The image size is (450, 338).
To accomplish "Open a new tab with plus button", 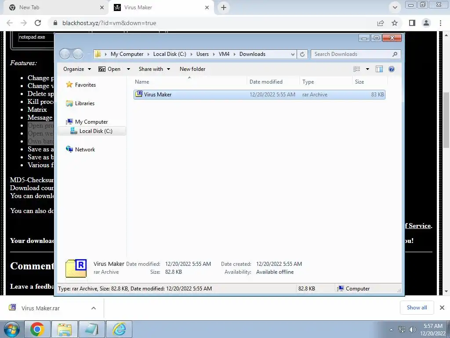I will tap(224, 7).
